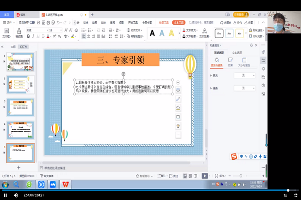This screenshot has width=301, height=200.
Task: Switch to the Drawing Tools (绘图工具) tab
Action: 164,23
